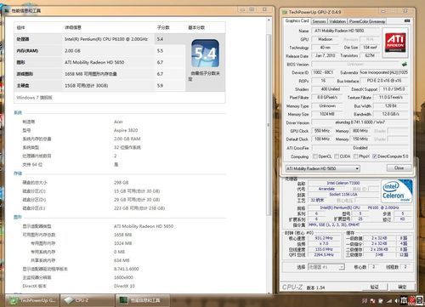Screen dimensions: 425x307
Task: Click the 确定 OK button in CPU-Z
Action: 402,287
